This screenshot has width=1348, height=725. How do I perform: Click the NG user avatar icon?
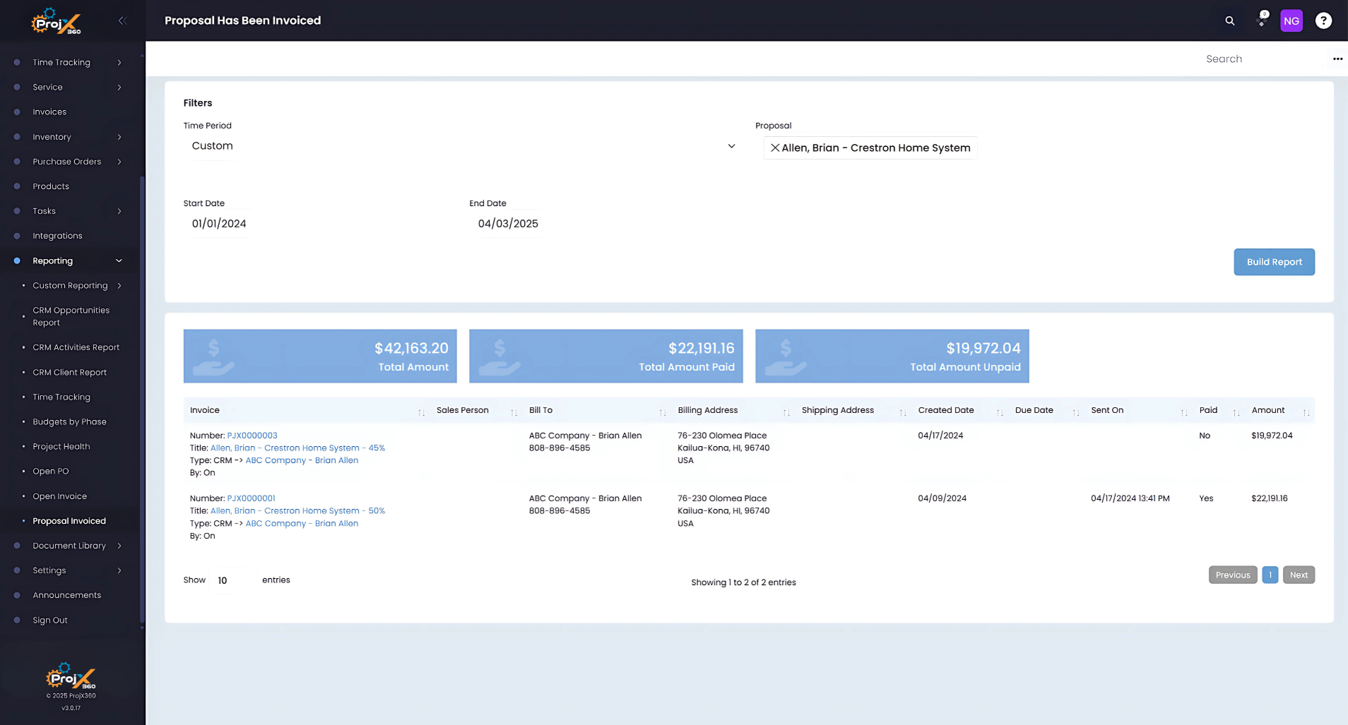tap(1291, 20)
